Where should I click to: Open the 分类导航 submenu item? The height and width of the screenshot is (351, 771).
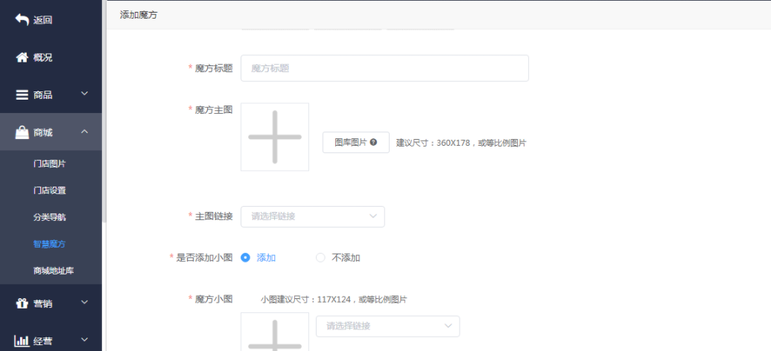coord(50,217)
